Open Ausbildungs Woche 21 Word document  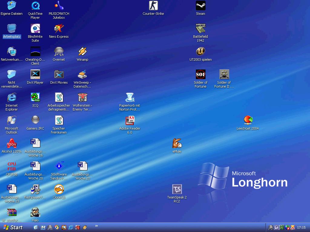tap(82, 166)
